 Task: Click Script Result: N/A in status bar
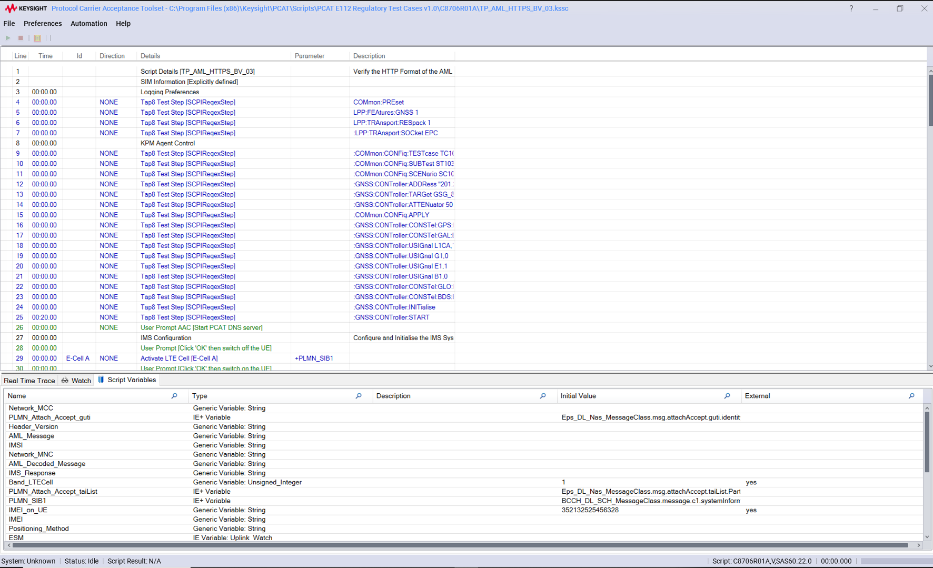coord(134,561)
